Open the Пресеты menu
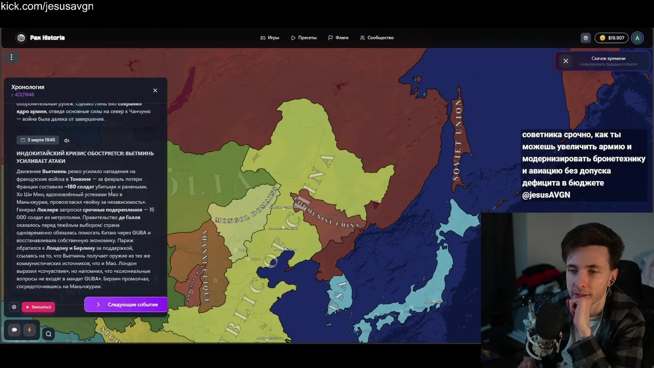This screenshot has width=654, height=368. 304,38
